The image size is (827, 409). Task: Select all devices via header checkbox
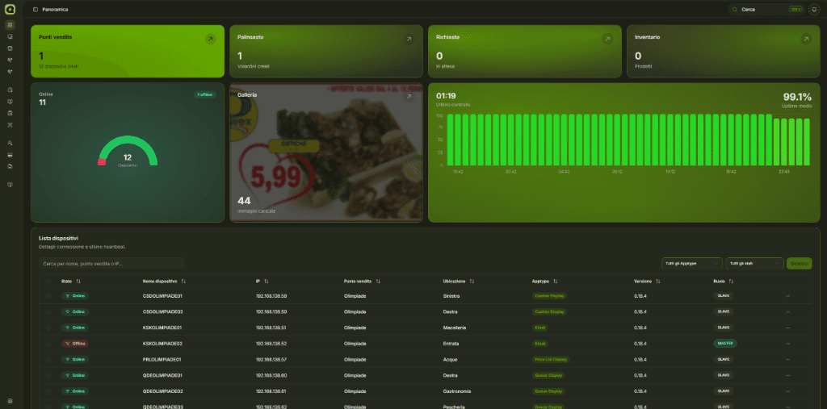point(48,282)
